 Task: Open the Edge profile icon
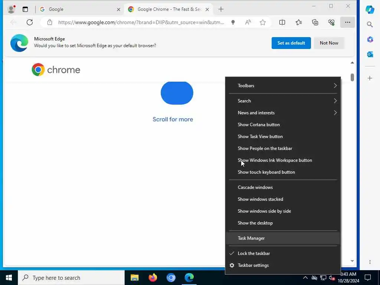(x=11, y=9)
